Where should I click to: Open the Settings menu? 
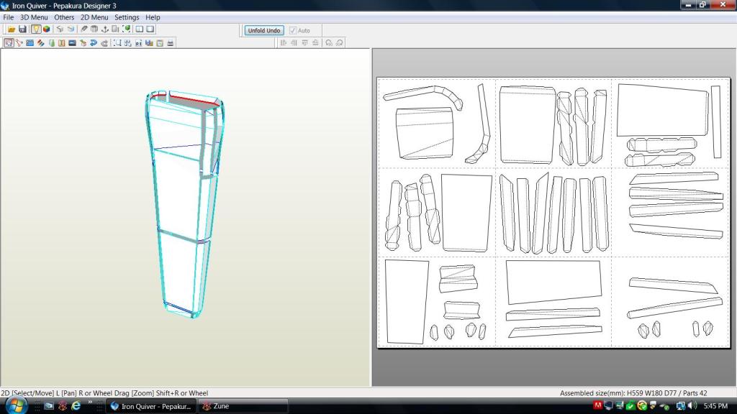pyautogui.click(x=127, y=17)
